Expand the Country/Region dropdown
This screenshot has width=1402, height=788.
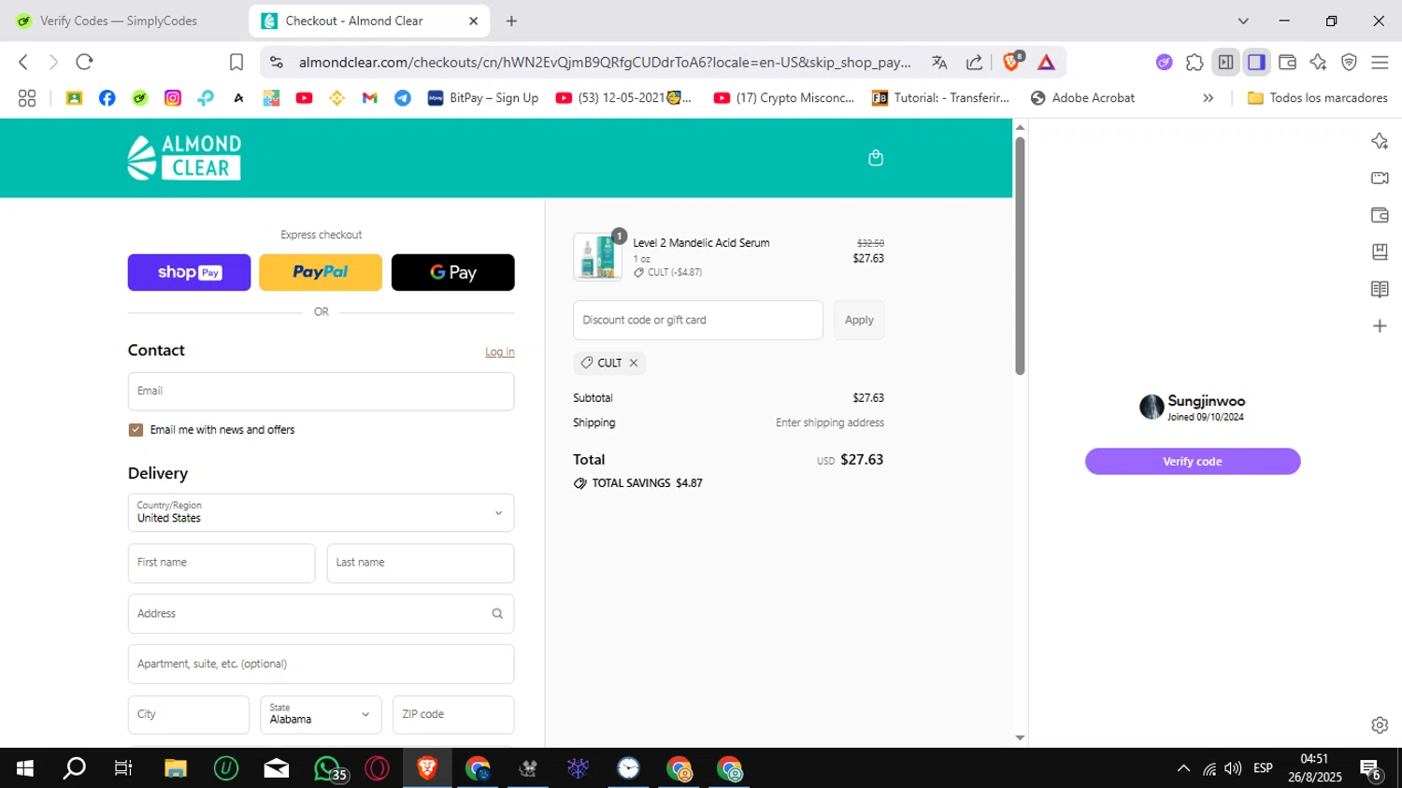tap(321, 512)
